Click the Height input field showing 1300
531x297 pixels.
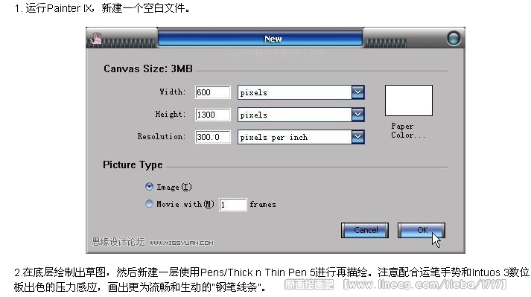click(213, 115)
